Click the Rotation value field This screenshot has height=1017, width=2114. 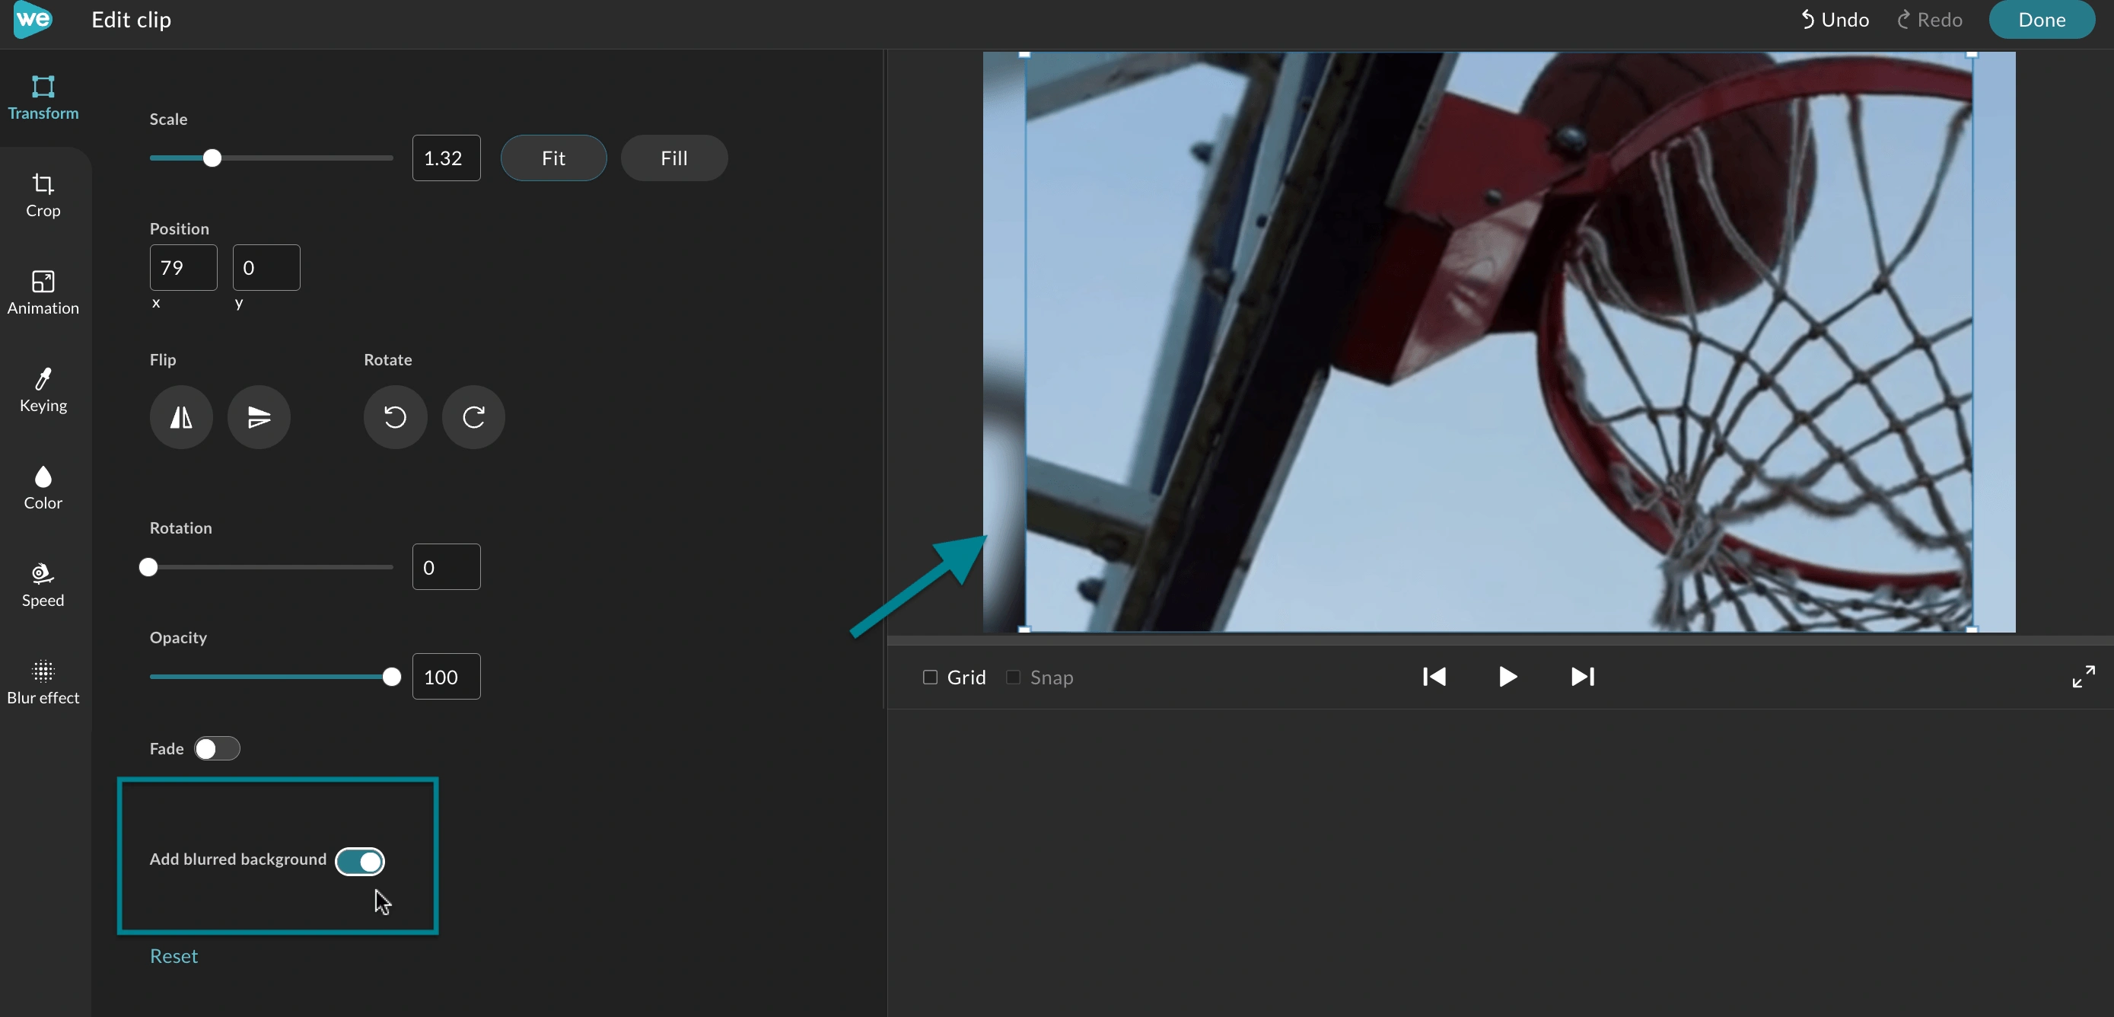tap(447, 567)
